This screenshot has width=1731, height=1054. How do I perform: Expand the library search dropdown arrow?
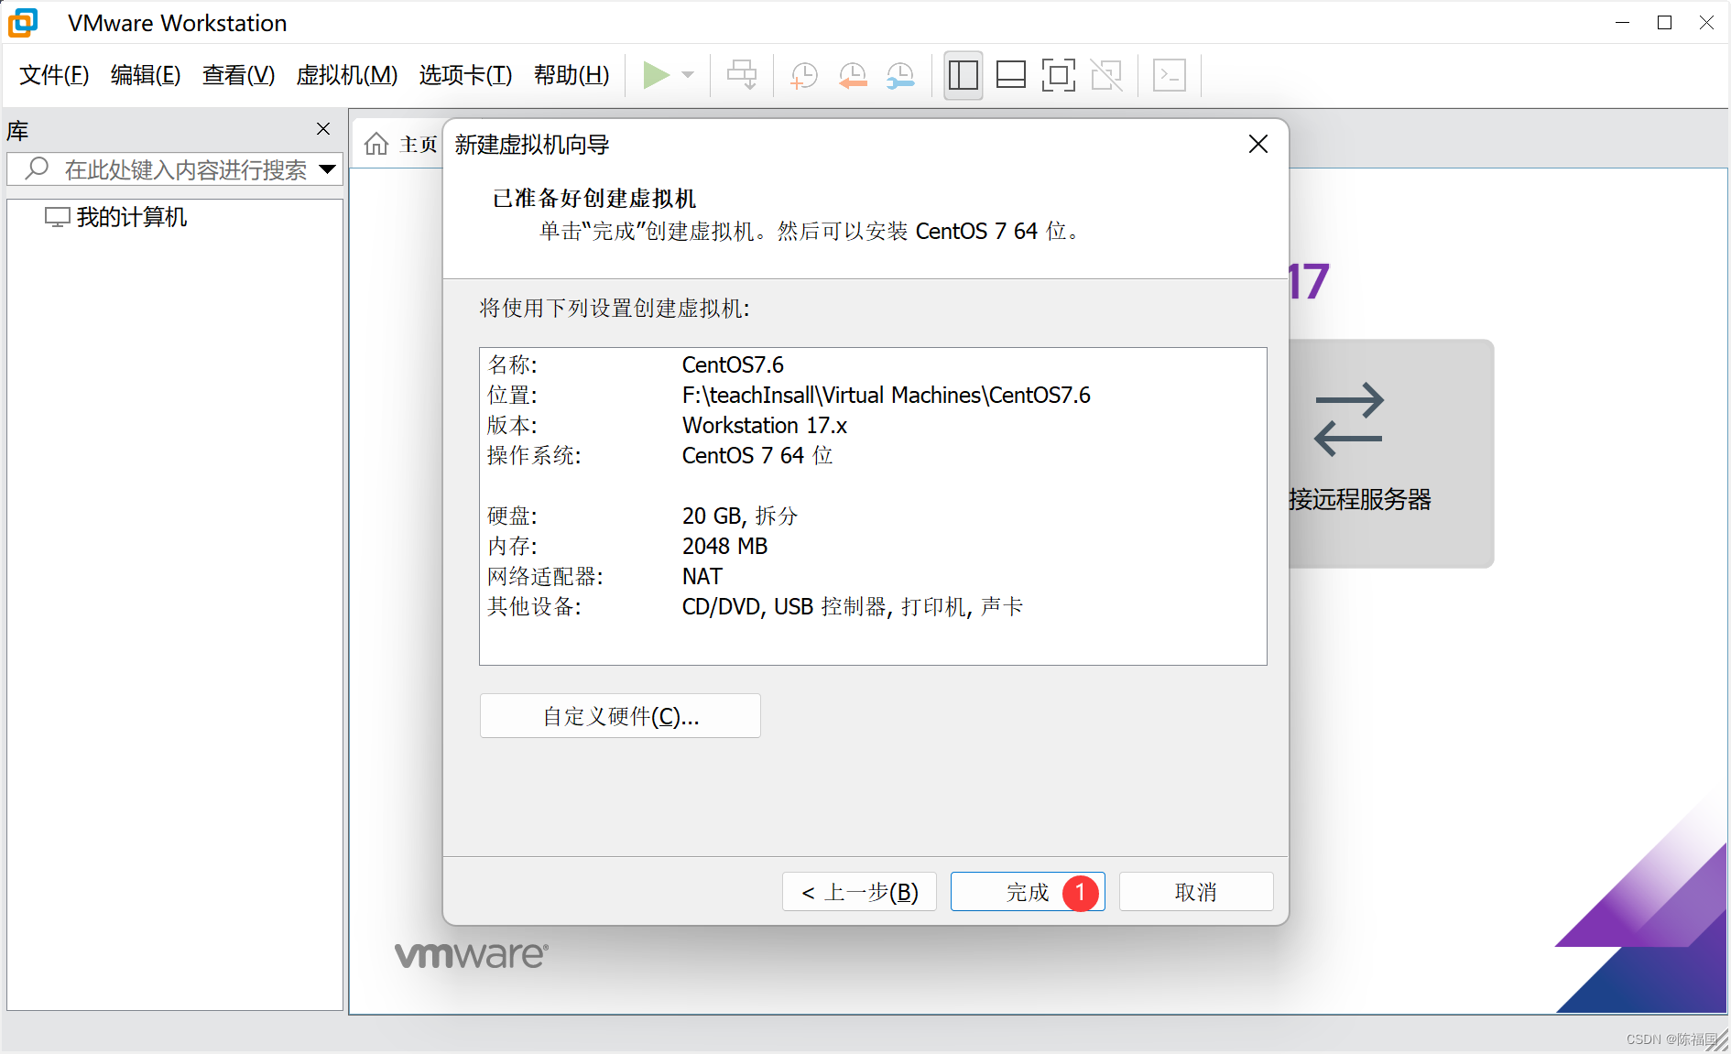(x=327, y=169)
